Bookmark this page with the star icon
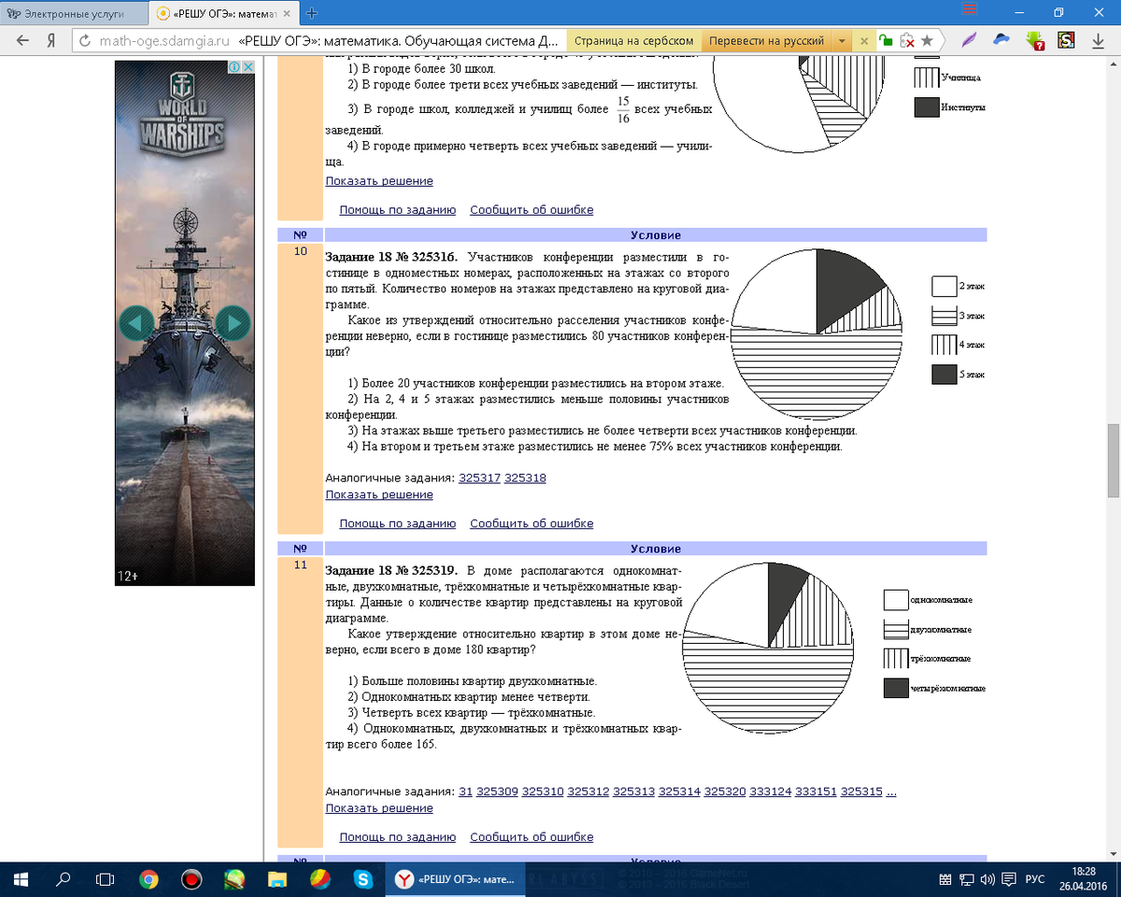 tap(927, 41)
